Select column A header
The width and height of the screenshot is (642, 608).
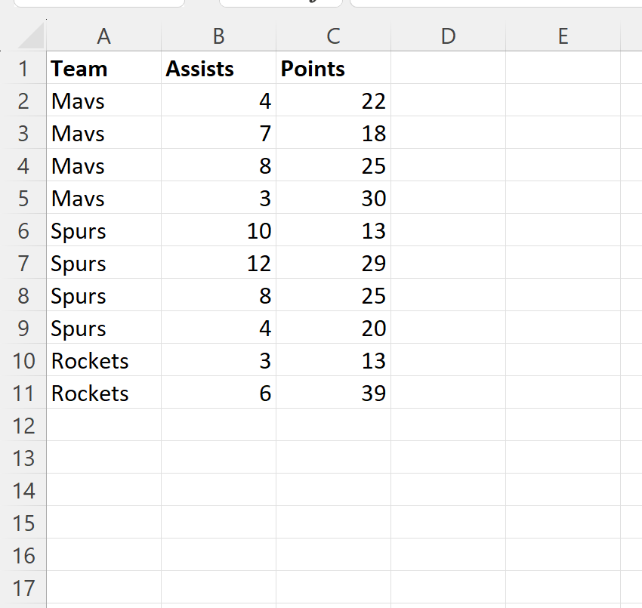pos(103,35)
